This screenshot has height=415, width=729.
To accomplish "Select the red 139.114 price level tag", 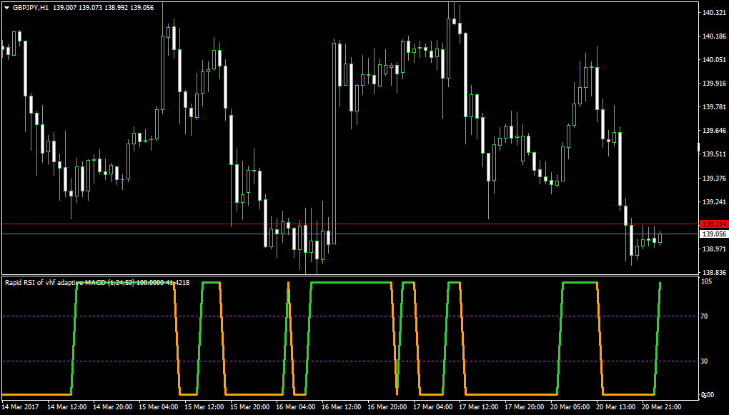I will tap(714, 224).
